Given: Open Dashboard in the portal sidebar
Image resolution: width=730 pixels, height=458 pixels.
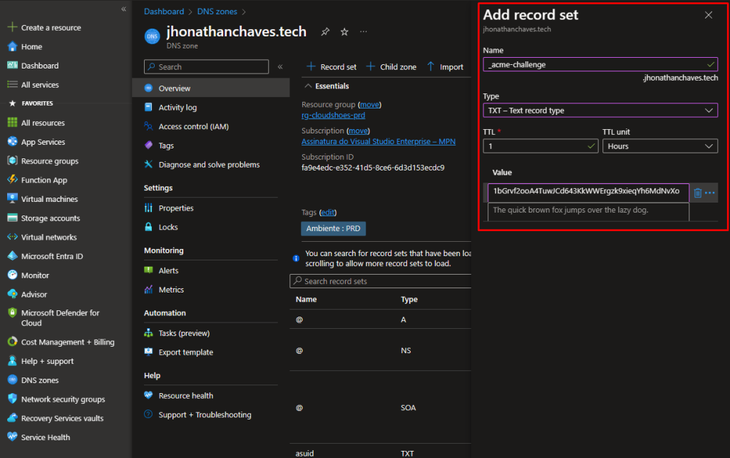Looking at the screenshot, I should [x=40, y=66].
